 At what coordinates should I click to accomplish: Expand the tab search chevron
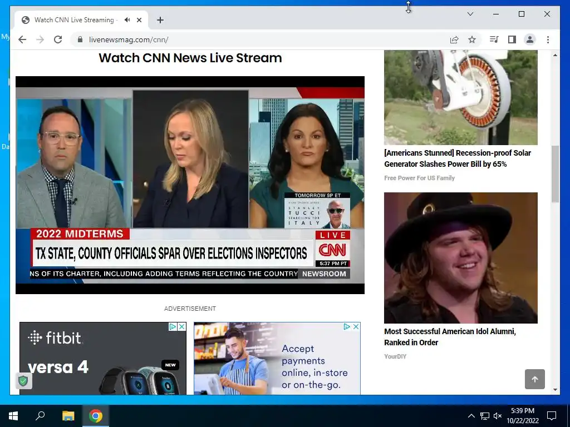[470, 14]
